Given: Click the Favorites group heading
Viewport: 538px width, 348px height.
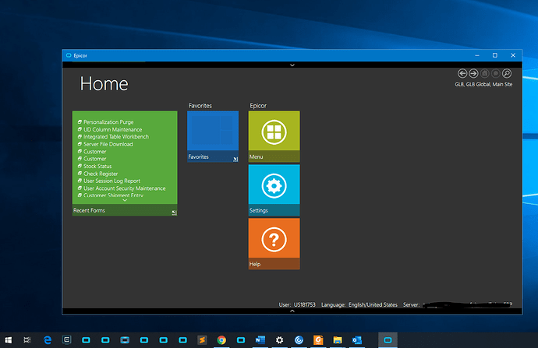Looking at the screenshot, I should 200,106.
